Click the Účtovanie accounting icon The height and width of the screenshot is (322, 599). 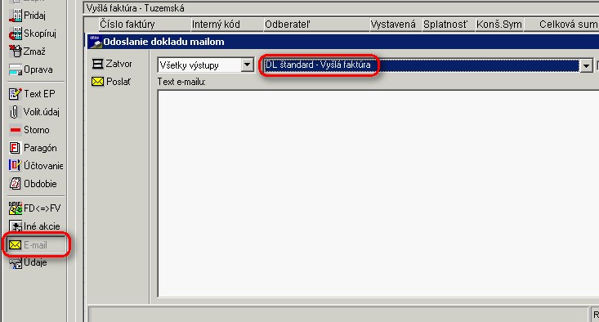point(15,165)
